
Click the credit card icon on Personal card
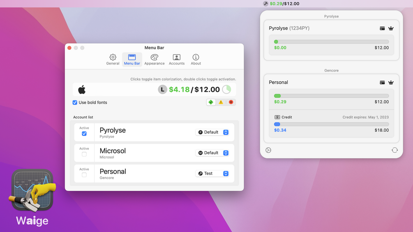382,83
